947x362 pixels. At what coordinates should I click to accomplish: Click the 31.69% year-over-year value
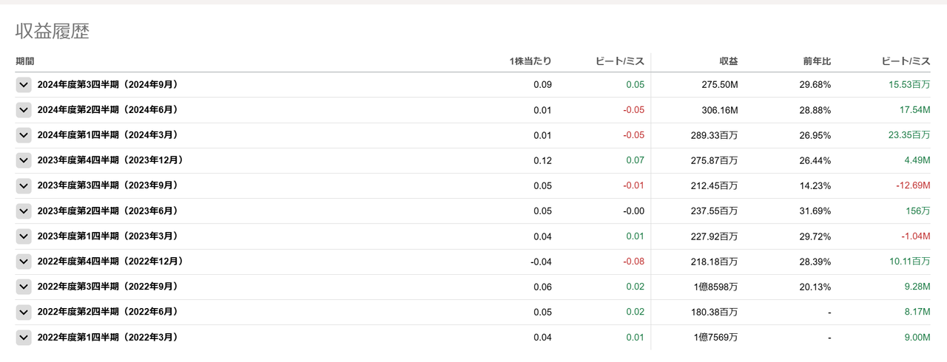[x=816, y=211]
